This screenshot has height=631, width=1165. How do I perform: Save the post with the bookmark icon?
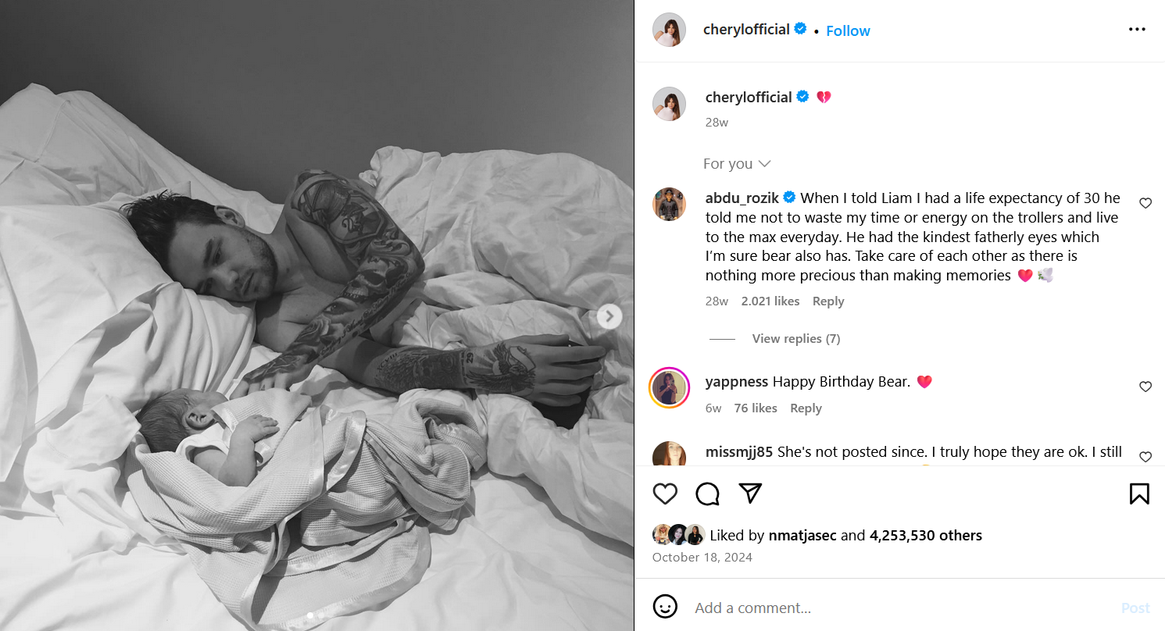coord(1138,494)
